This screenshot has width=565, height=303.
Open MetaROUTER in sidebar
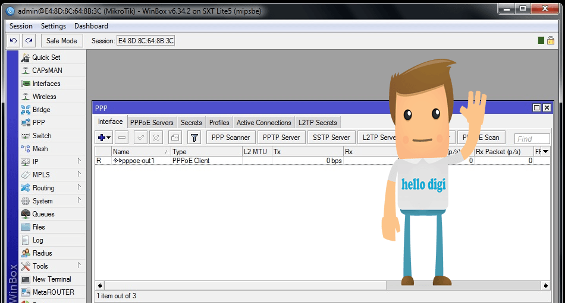[x=52, y=292]
